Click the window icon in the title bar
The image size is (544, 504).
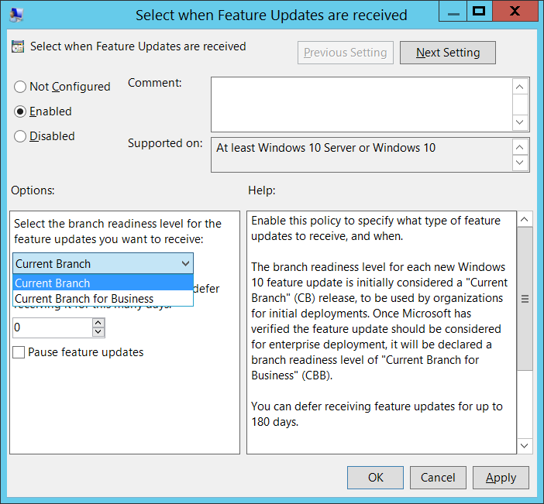pyautogui.click(x=15, y=14)
